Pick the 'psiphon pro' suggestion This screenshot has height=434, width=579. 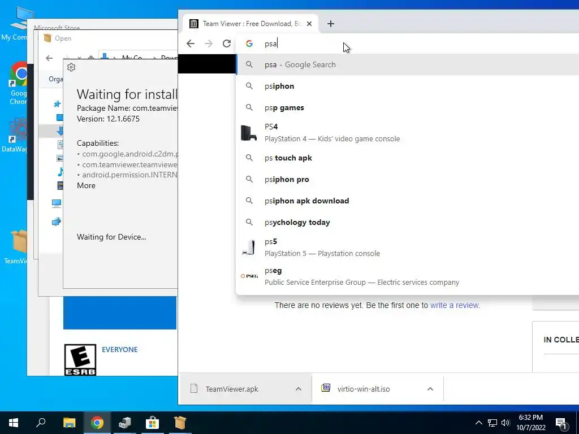(407, 179)
